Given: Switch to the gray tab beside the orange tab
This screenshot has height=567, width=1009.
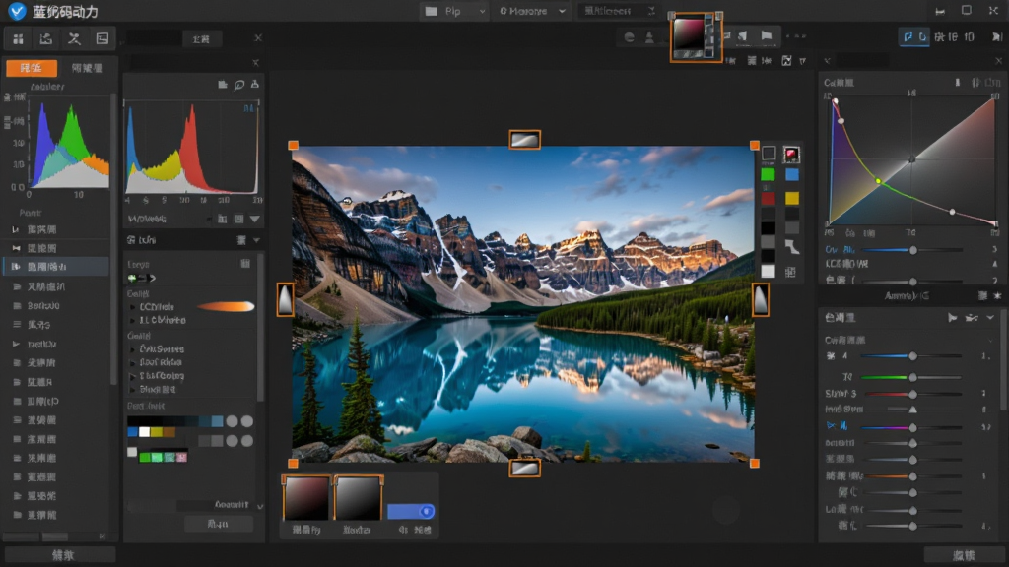Looking at the screenshot, I should tap(87, 68).
